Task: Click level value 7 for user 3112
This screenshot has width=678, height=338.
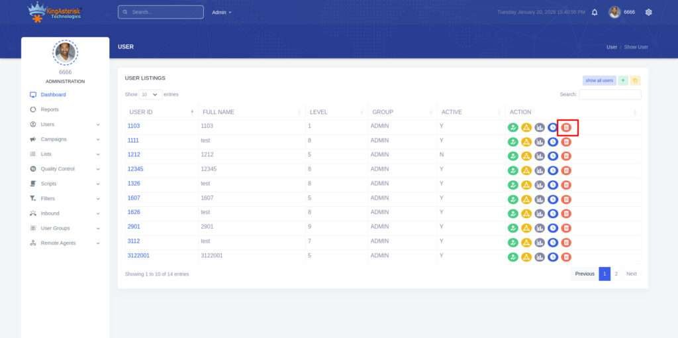Action: tap(310, 241)
